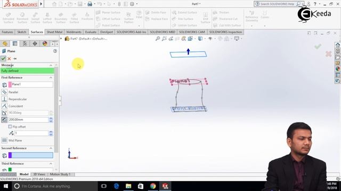Open the View Orientation icon
Viewport: 341px width, 191px height.
pos(190,39)
